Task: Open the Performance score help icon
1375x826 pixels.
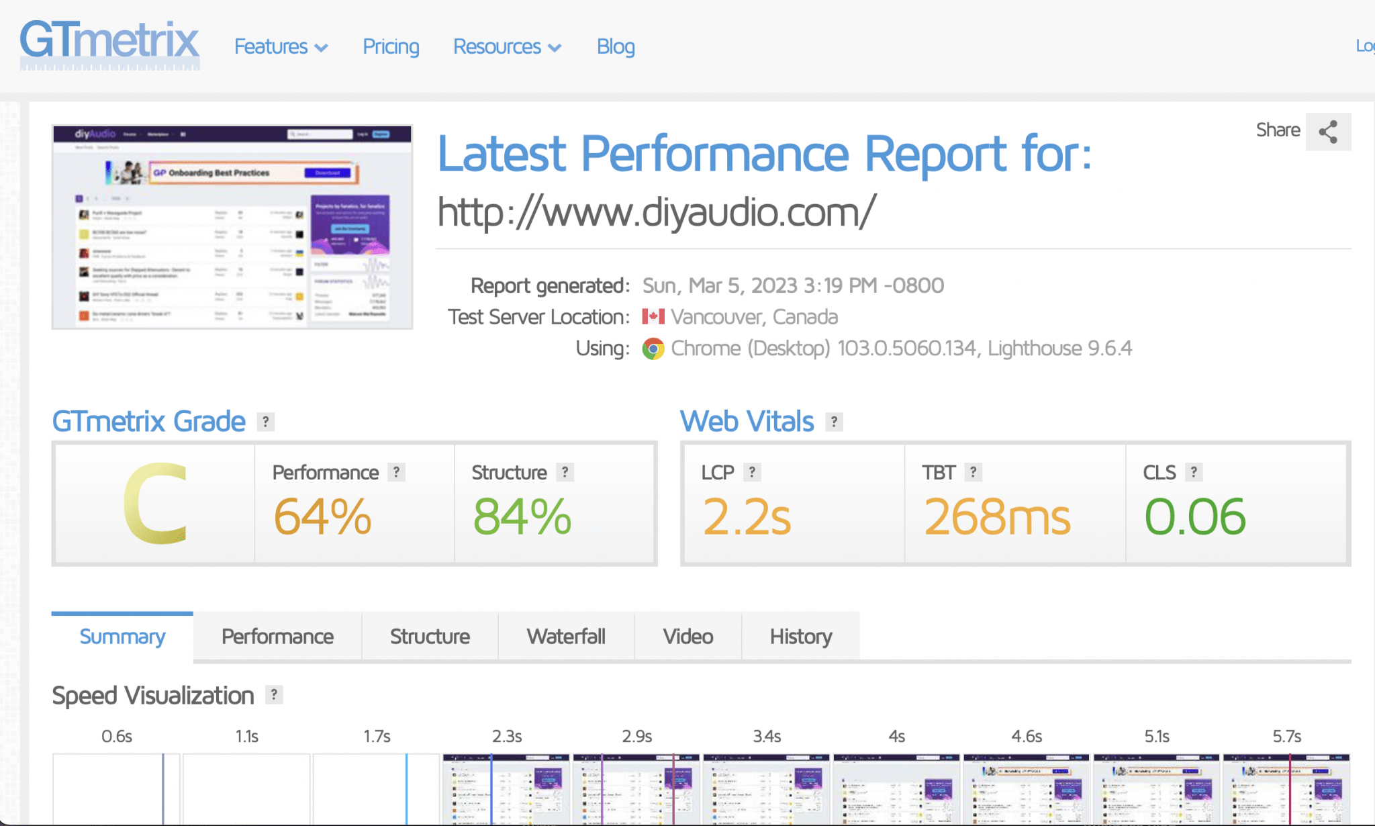Action: (x=397, y=472)
